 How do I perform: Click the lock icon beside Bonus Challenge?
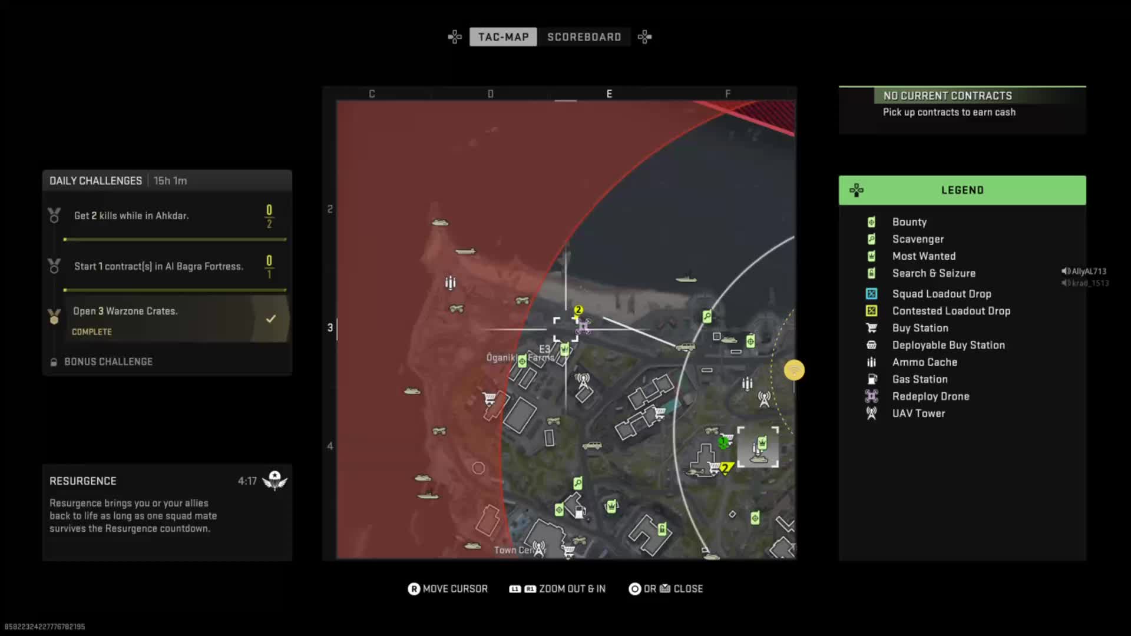click(54, 362)
